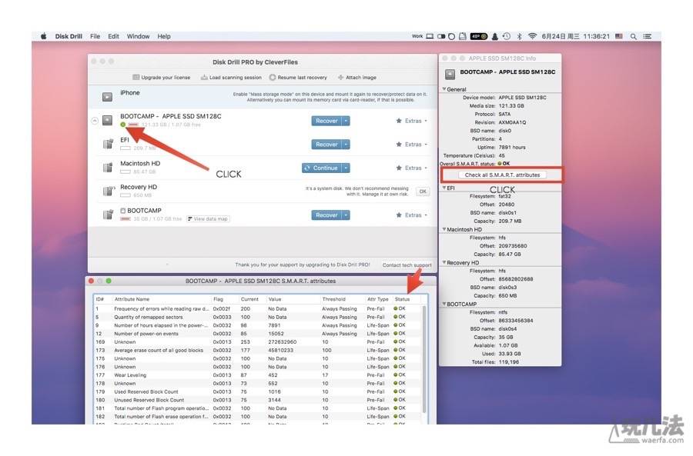
Task: Click the toggle switch icon in the menu bar
Action: click(x=441, y=36)
